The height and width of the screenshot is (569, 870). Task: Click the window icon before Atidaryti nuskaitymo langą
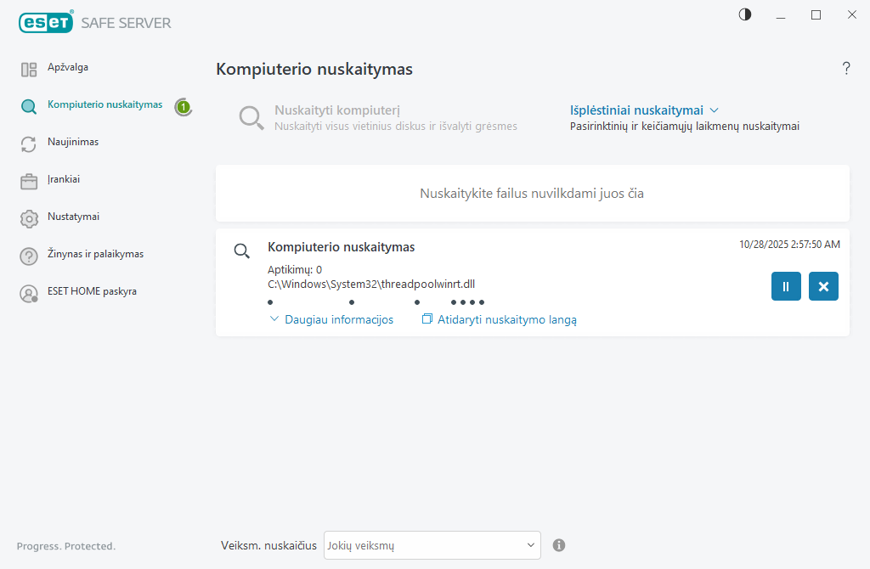tap(427, 318)
